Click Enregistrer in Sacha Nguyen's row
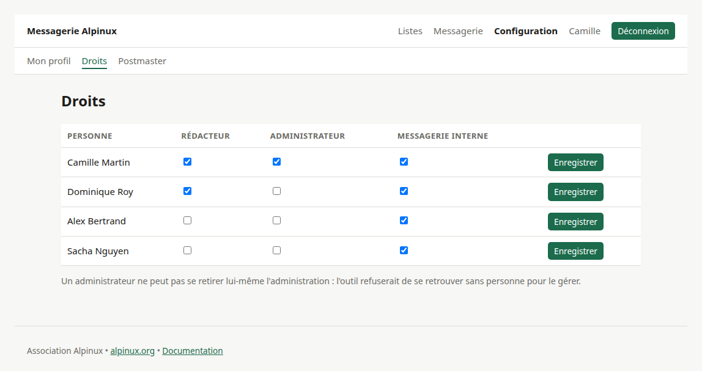 click(x=575, y=251)
